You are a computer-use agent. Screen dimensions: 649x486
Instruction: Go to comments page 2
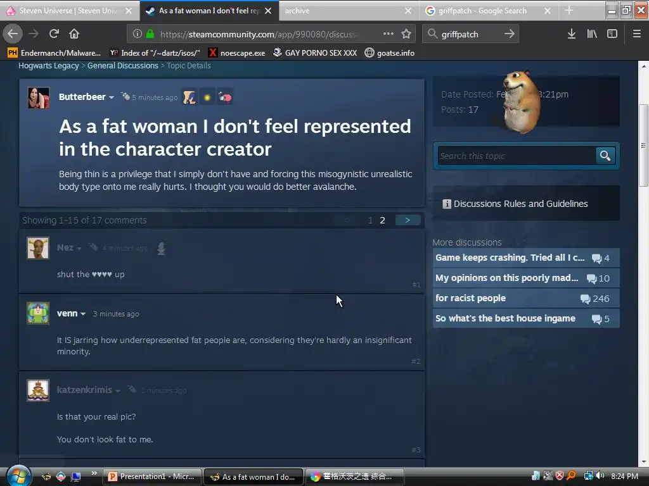(382, 220)
